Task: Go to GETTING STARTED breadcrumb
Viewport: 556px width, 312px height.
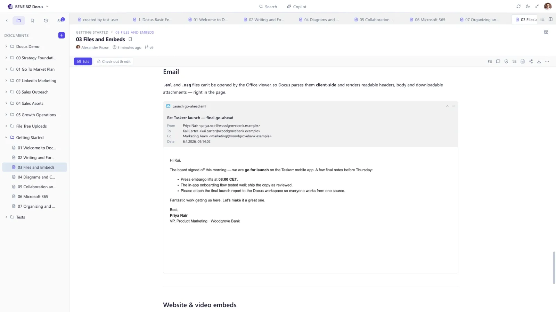Action: click(x=92, y=32)
